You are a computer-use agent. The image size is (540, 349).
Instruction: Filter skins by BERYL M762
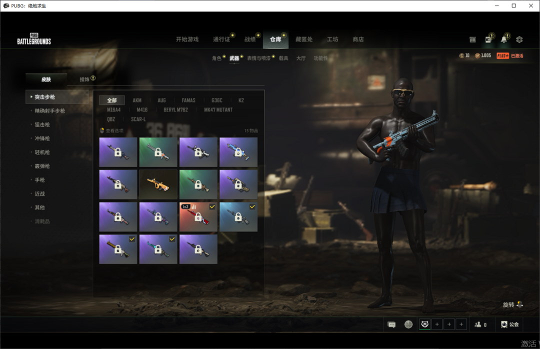pos(175,110)
